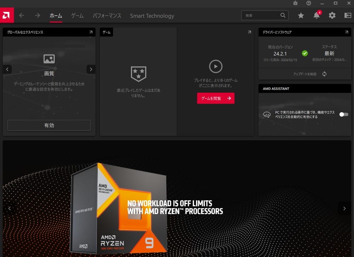This screenshot has height=257, width=354.
Task: Open the bug report tool icon
Action: point(296,3)
